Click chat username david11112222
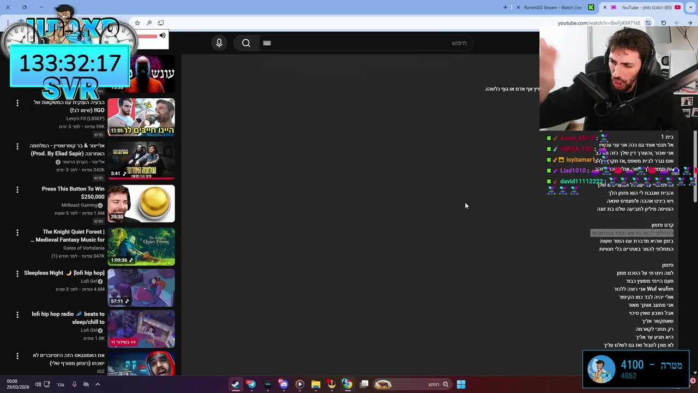 point(581,181)
